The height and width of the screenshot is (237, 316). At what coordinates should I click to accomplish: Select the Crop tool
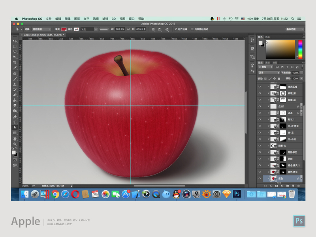tap(15, 62)
